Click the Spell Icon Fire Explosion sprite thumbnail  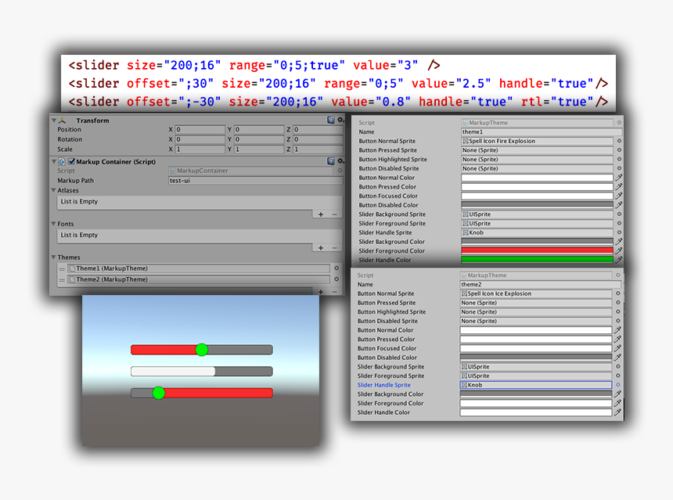click(x=466, y=142)
